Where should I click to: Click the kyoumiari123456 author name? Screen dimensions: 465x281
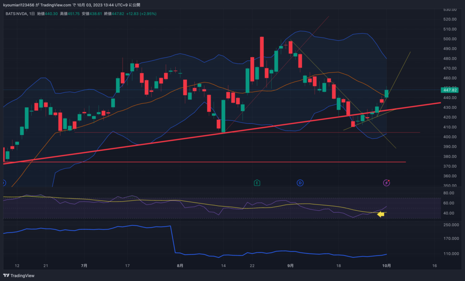tap(19, 5)
